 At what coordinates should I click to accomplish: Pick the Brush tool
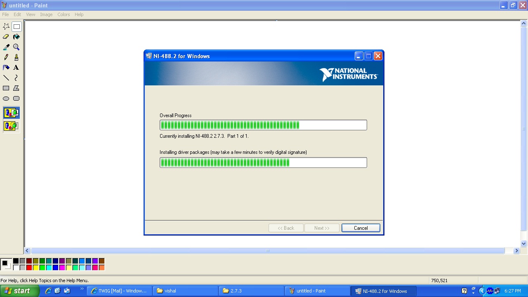pos(16,57)
